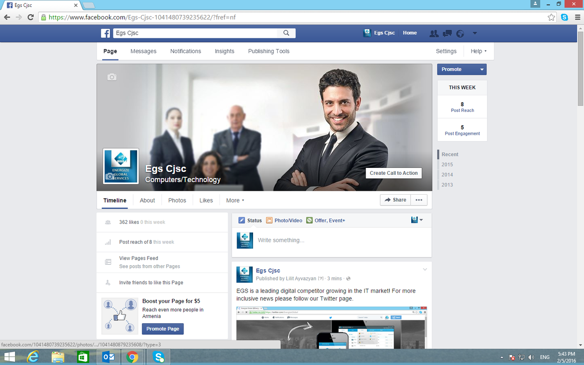Screen dimensions: 584x365
Task: Open the Chrome menu hamburger icon
Action: (577, 17)
